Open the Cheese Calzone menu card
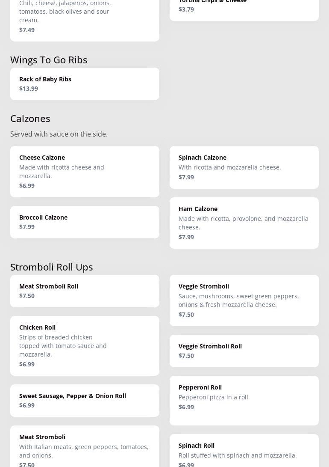The height and width of the screenshot is (467, 329). 85,171
